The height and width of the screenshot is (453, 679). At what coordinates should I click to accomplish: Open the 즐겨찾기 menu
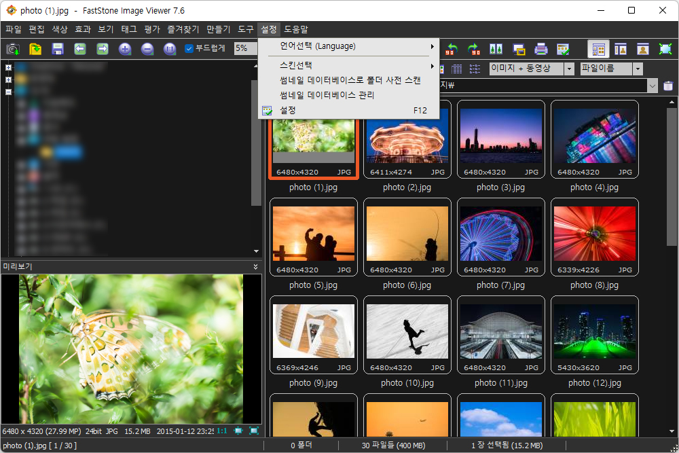(183, 29)
